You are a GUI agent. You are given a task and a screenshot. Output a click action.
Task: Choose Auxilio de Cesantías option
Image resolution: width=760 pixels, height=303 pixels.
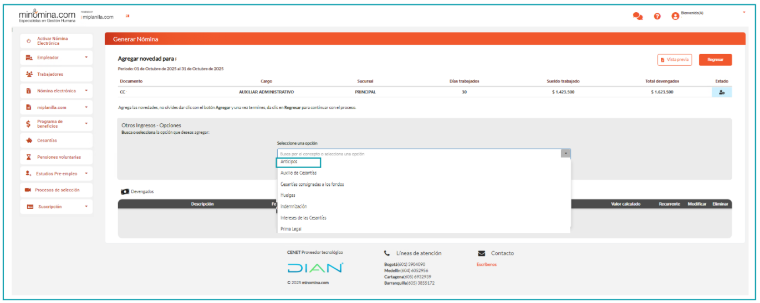299,173
